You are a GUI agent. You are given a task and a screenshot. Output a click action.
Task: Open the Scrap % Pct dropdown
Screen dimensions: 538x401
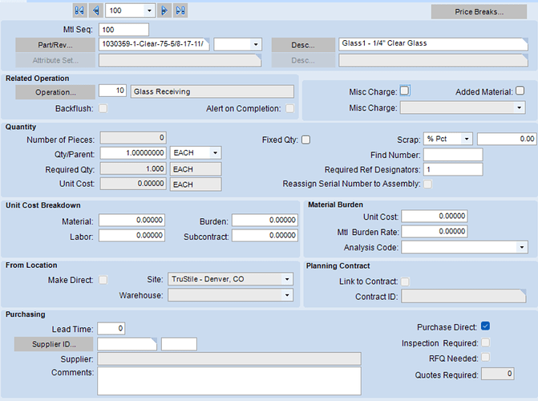pyautogui.click(x=467, y=139)
